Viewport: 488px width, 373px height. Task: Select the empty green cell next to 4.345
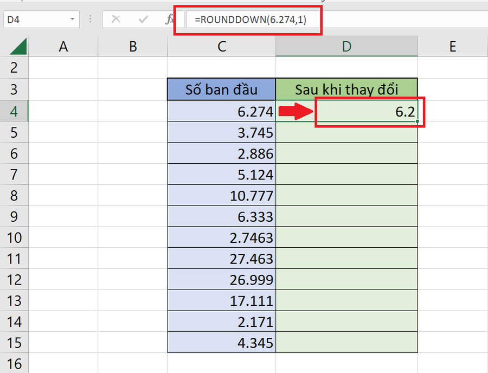[x=346, y=343]
